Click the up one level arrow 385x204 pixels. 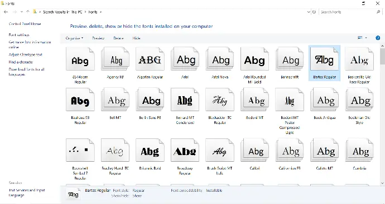28,12
